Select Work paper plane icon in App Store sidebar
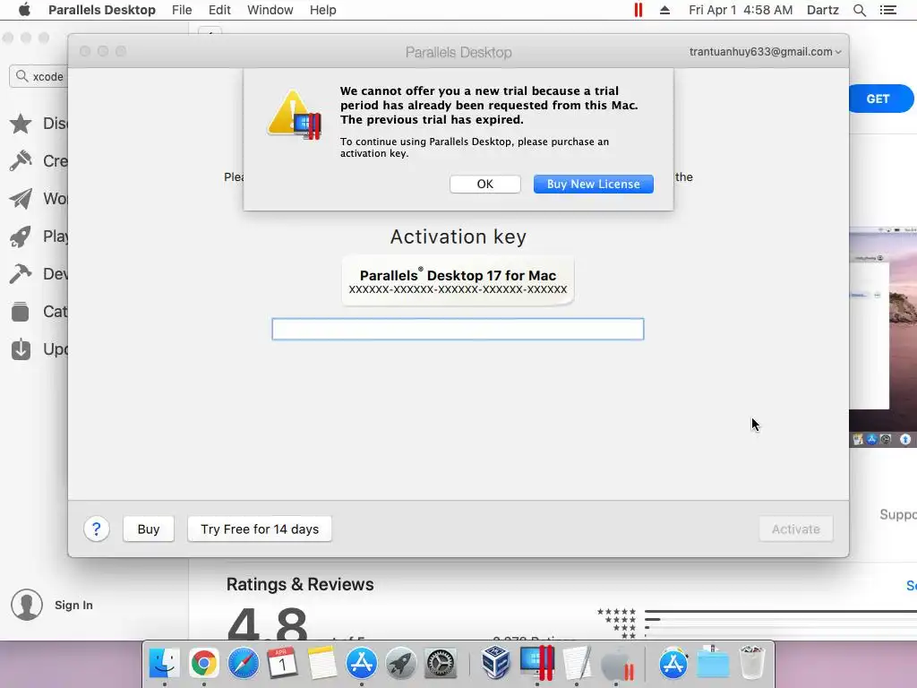This screenshot has height=688, width=917. (21, 198)
